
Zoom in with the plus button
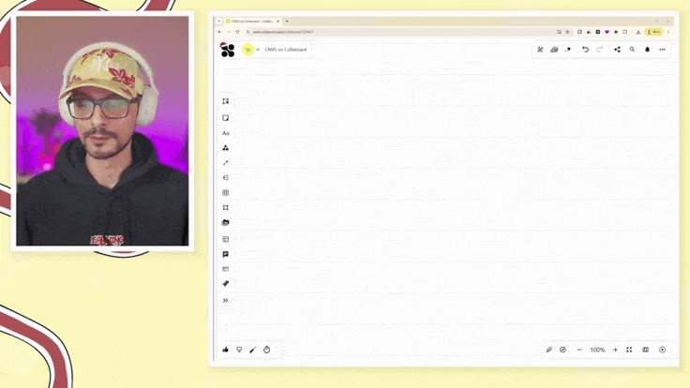coord(616,350)
